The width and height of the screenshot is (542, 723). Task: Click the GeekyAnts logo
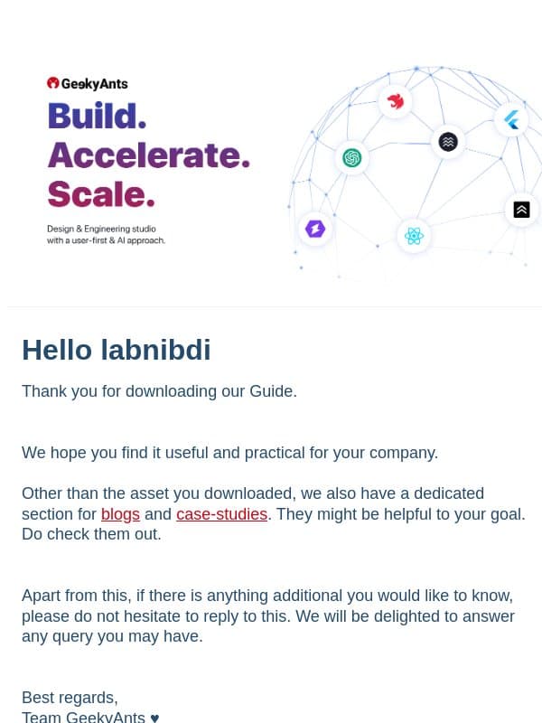88,83
